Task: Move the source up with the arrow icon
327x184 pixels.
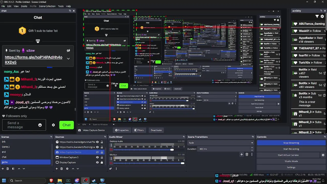Action: click(73, 169)
